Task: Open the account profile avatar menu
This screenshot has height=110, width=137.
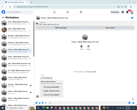Action: [x=132, y=12]
